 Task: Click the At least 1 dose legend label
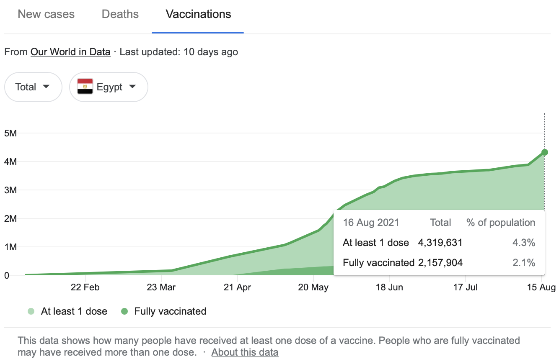pyautogui.click(x=74, y=311)
